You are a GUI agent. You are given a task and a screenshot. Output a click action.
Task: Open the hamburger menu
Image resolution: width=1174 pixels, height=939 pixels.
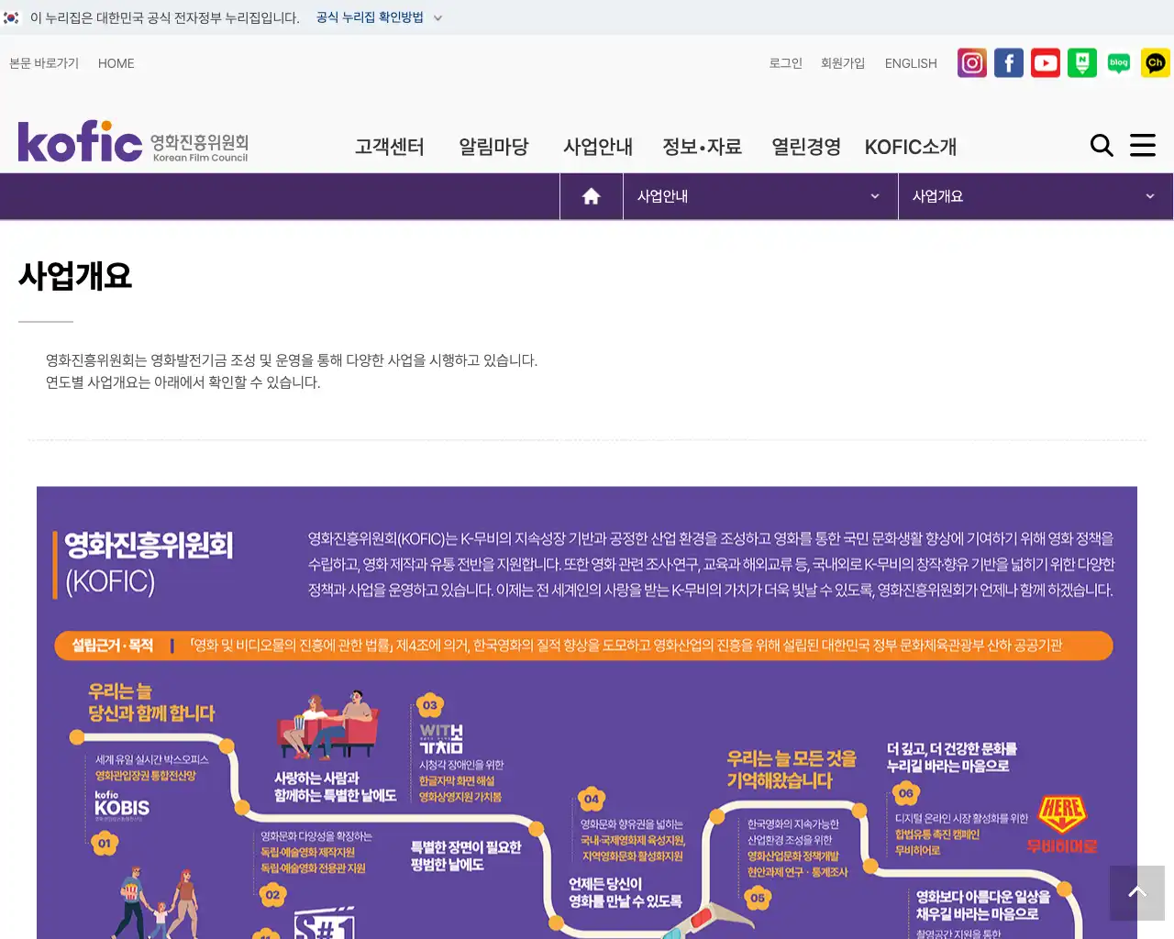[x=1143, y=145]
